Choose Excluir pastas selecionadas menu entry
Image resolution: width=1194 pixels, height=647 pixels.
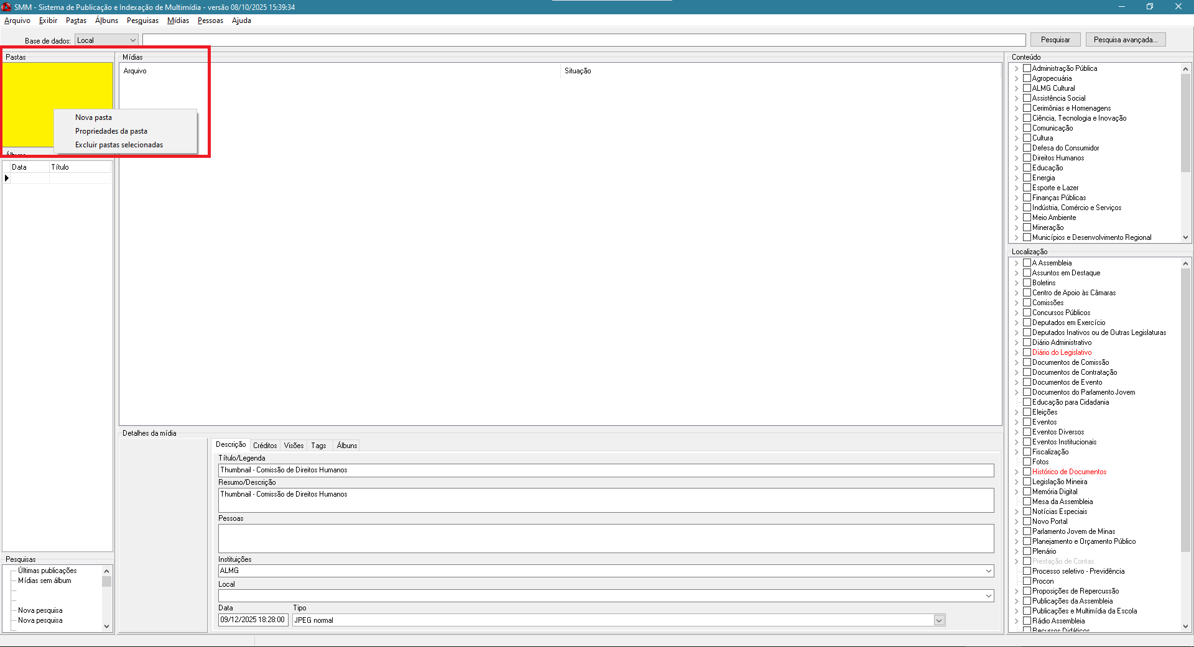pos(119,145)
